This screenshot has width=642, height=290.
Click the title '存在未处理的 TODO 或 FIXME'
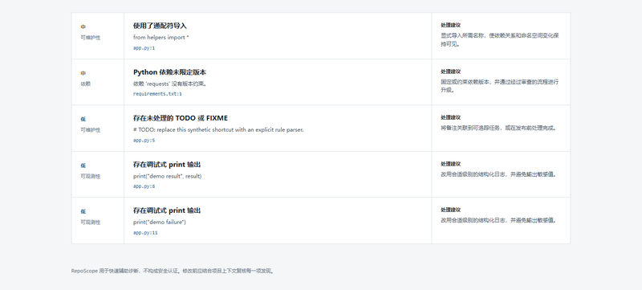[x=180, y=118]
